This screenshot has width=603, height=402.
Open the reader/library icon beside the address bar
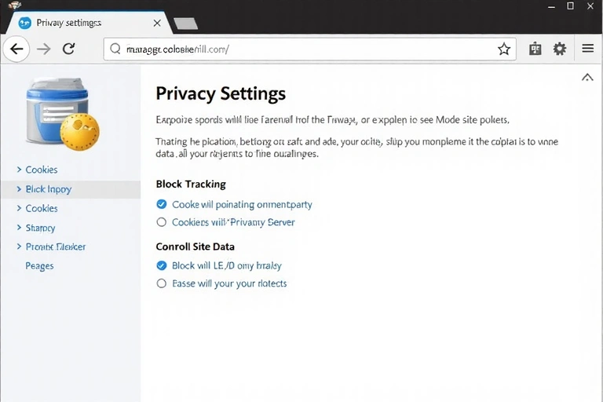coord(535,49)
